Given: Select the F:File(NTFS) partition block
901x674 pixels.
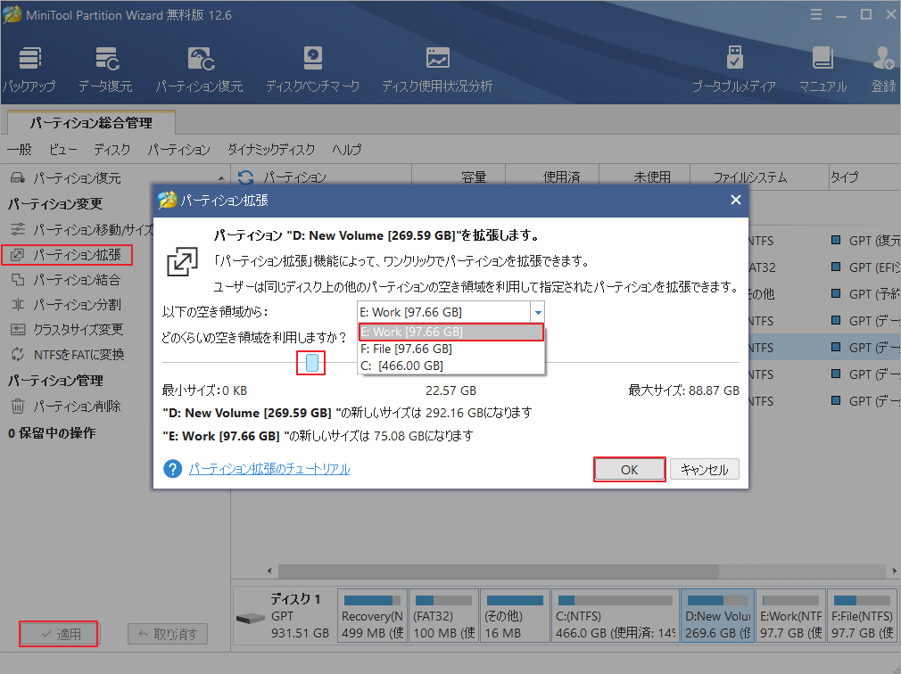Looking at the screenshot, I should coord(862,615).
